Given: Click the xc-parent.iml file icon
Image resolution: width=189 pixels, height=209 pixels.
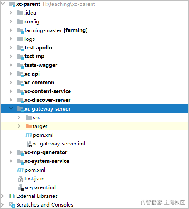Looking at the screenshot, I should tap(21, 187).
